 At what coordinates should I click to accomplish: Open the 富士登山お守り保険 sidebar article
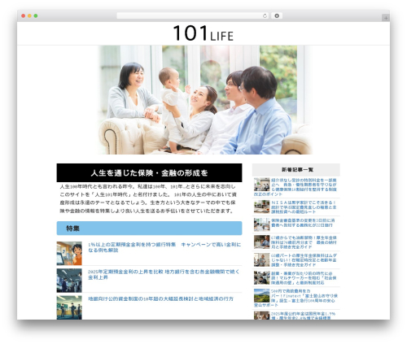[296, 298]
